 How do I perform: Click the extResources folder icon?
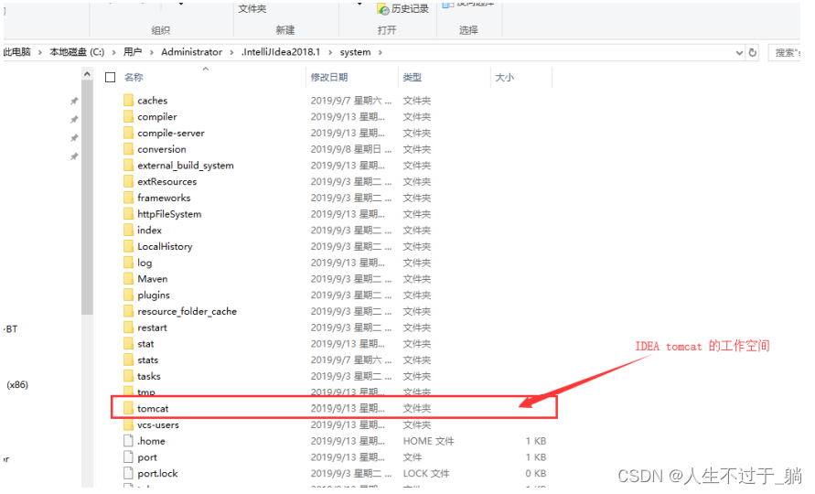point(128,181)
